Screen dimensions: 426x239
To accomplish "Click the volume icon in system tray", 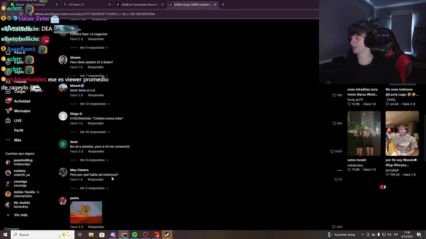I will (x=389, y=235).
